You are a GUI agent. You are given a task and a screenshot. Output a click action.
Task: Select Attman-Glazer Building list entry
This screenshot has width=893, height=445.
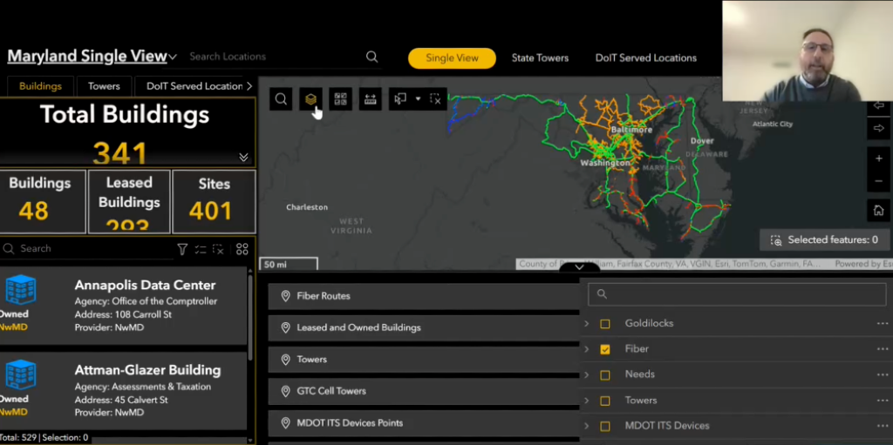(123, 390)
